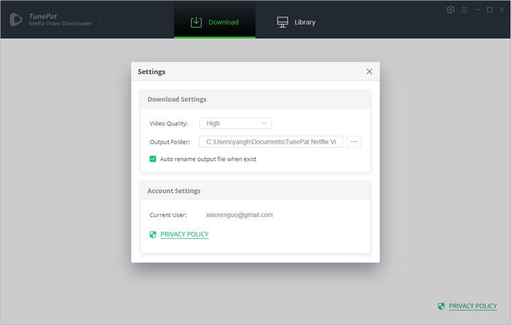Image resolution: width=511 pixels, height=325 pixels.
Task: Click the 'Auto rename output file when exist' label
Action: [208, 159]
